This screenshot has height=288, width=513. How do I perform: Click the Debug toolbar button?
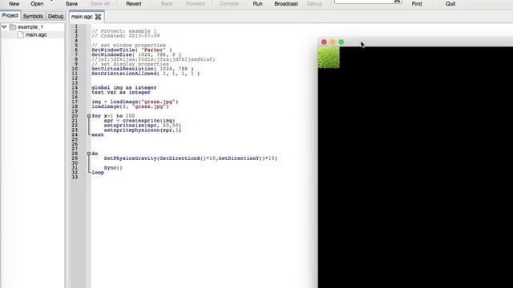(x=314, y=3)
